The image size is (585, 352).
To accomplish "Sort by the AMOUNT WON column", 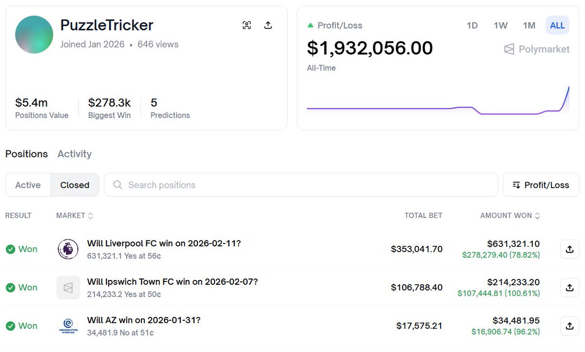I will click(x=510, y=215).
